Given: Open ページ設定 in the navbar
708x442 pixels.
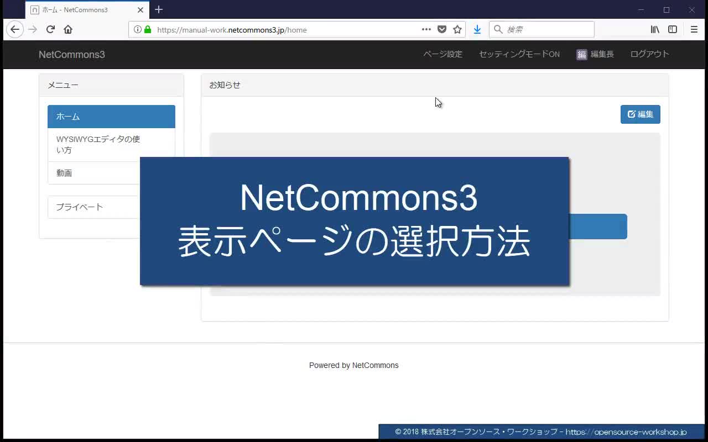Looking at the screenshot, I should pyautogui.click(x=442, y=54).
